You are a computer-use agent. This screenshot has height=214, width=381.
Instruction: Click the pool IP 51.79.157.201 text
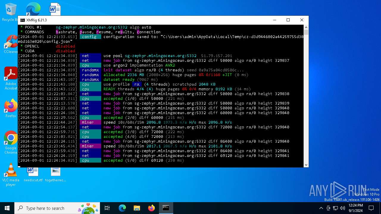pos(216,56)
